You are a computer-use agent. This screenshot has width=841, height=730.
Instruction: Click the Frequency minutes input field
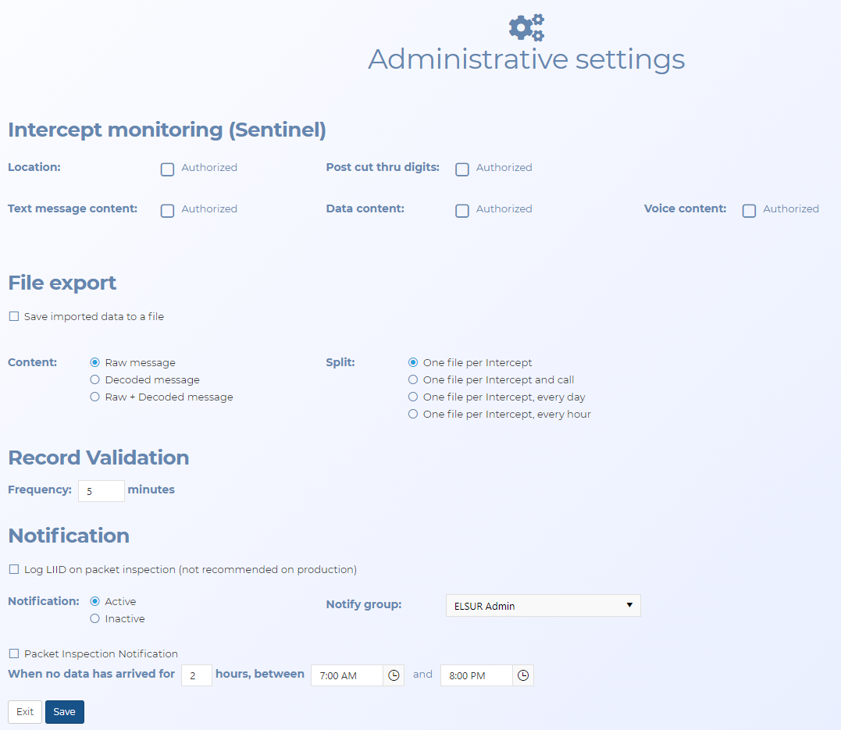click(x=101, y=491)
